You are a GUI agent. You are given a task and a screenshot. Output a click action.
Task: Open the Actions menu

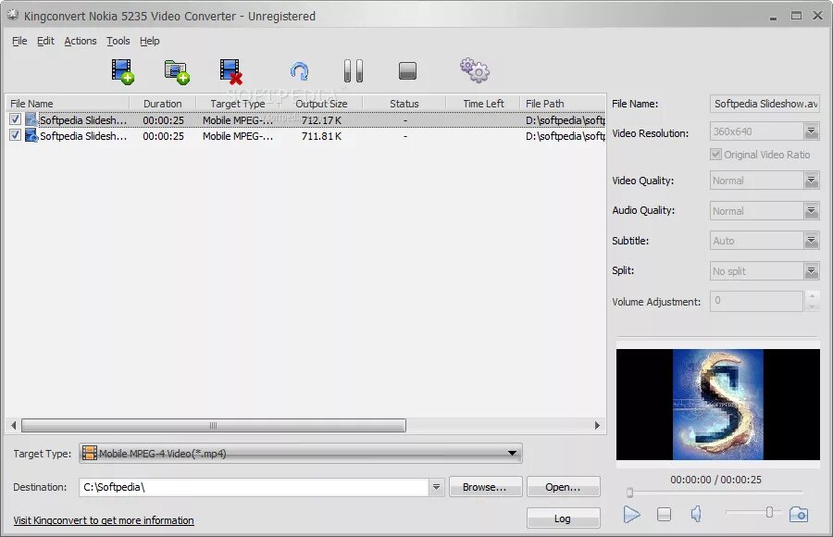[81, 41]
